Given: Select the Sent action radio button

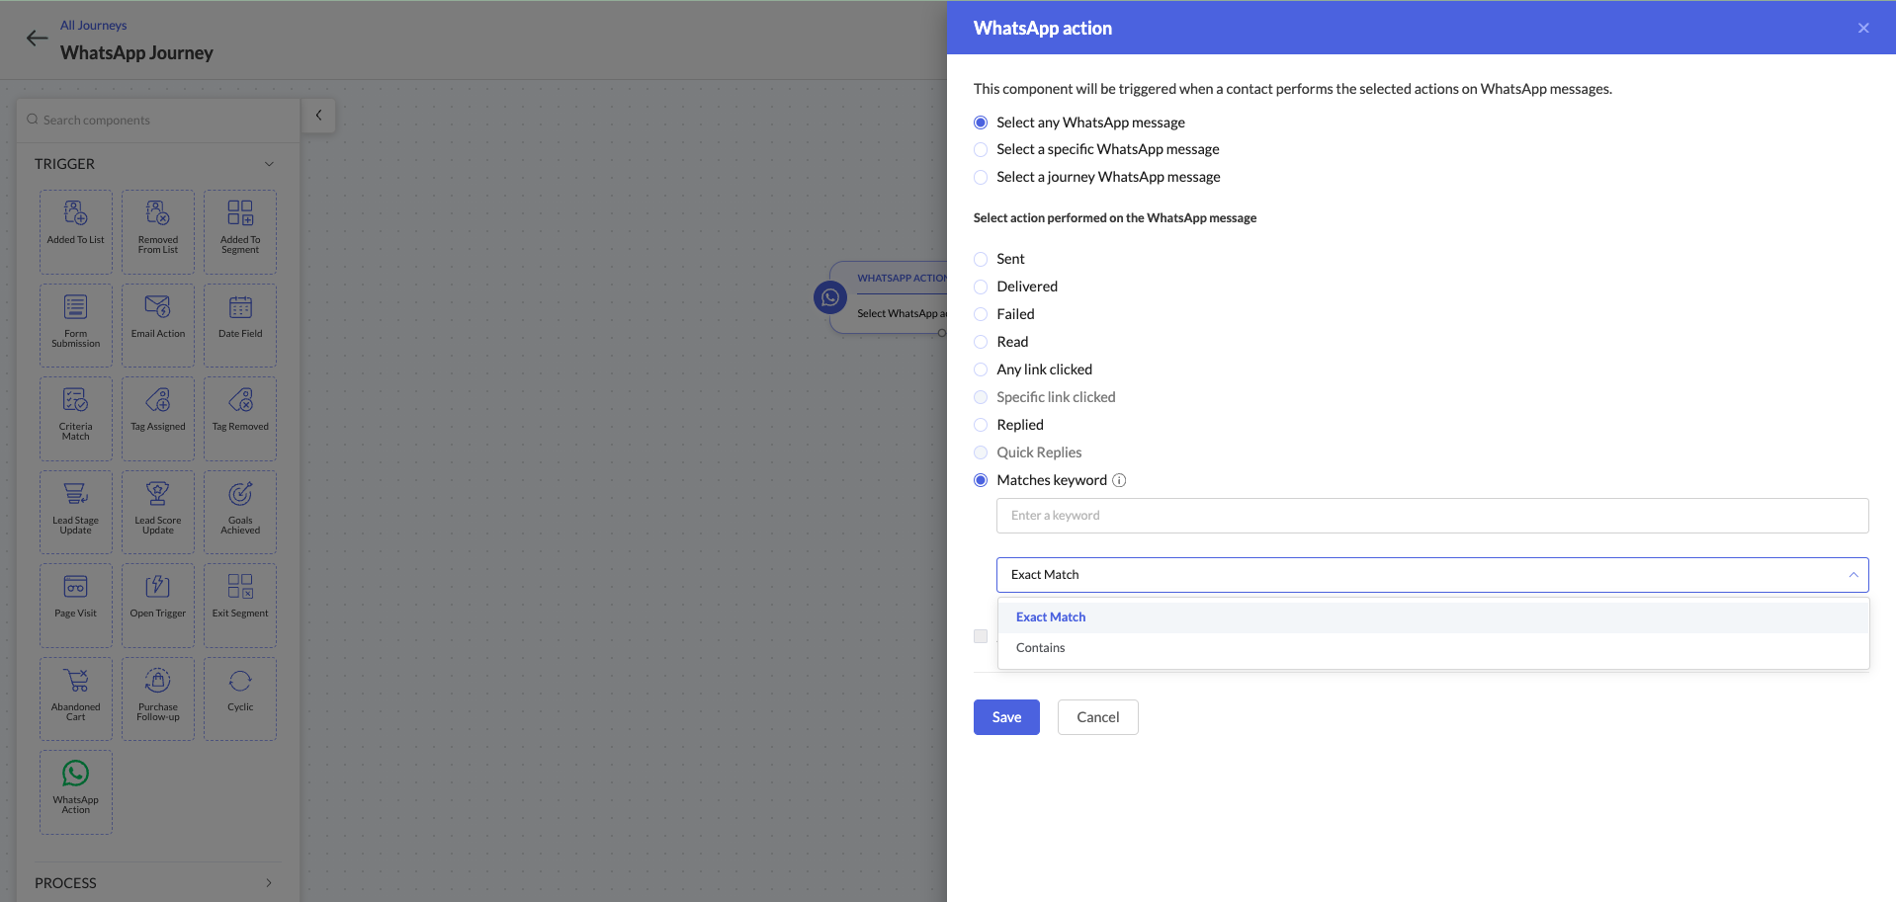Looking at the screenshot, I should [981, 259].
